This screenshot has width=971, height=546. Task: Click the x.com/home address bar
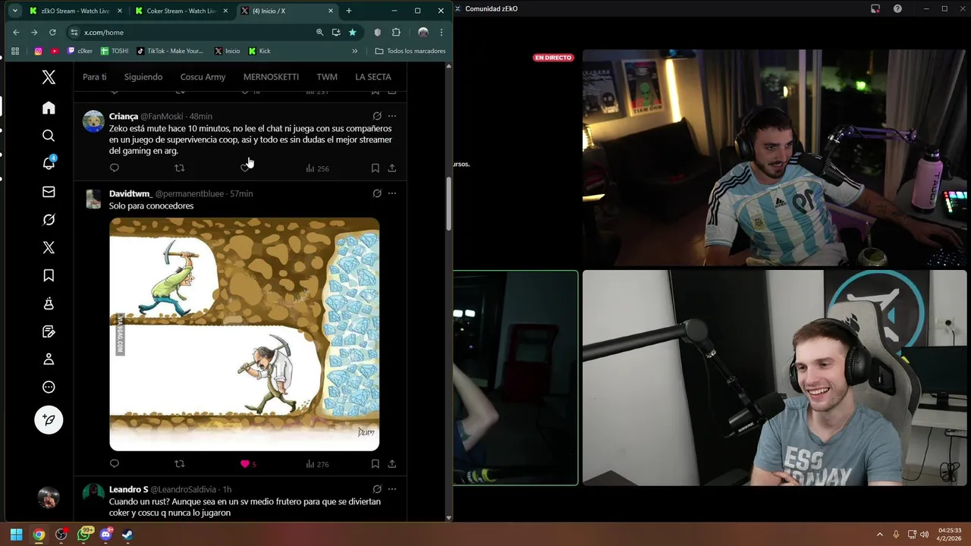coord(190,32)
